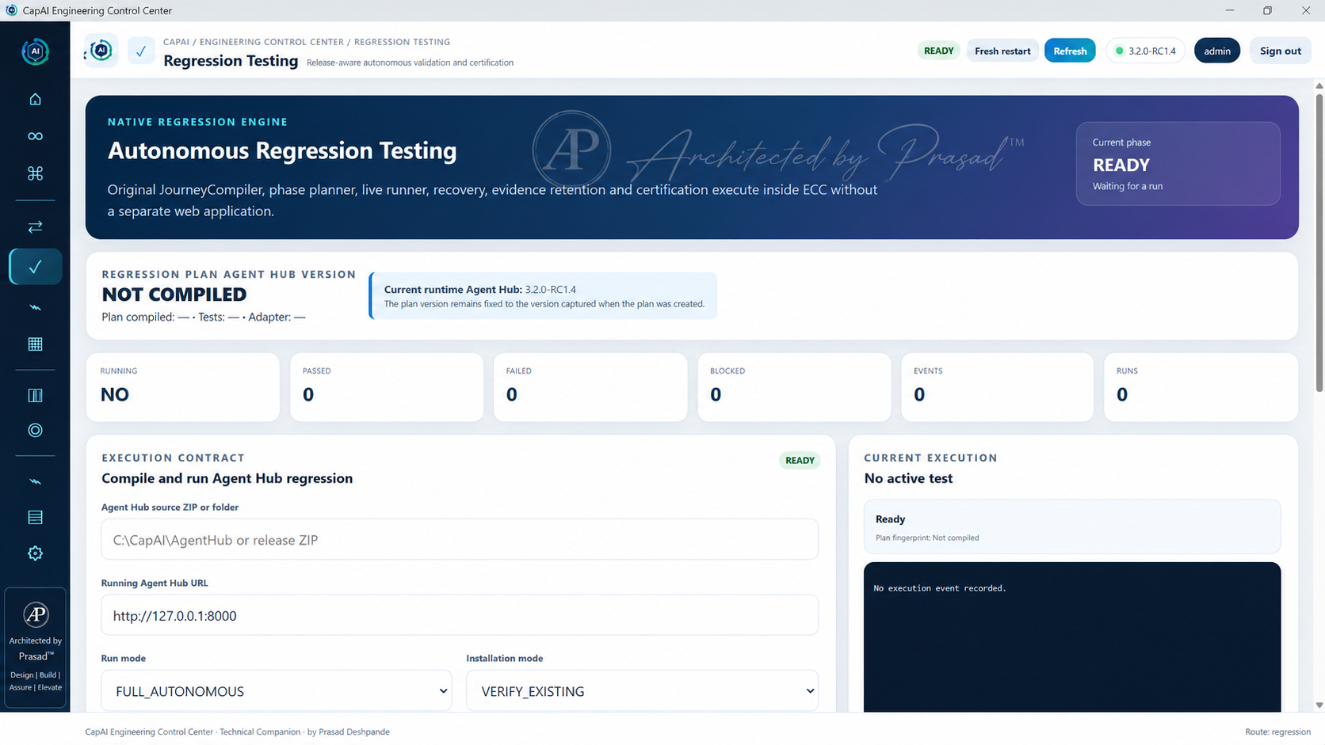Click the CapAI app icon in the title bar
1325x745 pixels.
pyautogui.click(x=11, y=10)
